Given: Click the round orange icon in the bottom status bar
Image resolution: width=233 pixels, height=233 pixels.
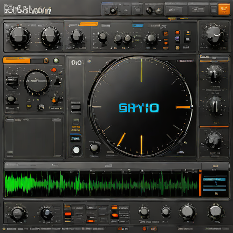Looking at the screenshot, I should point(144,229).
